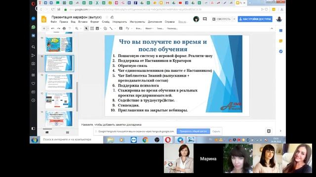Click the 'Стипендия.' list item
Image resolution: width=316 pixels, height=177 pixels.
[128, 105]
